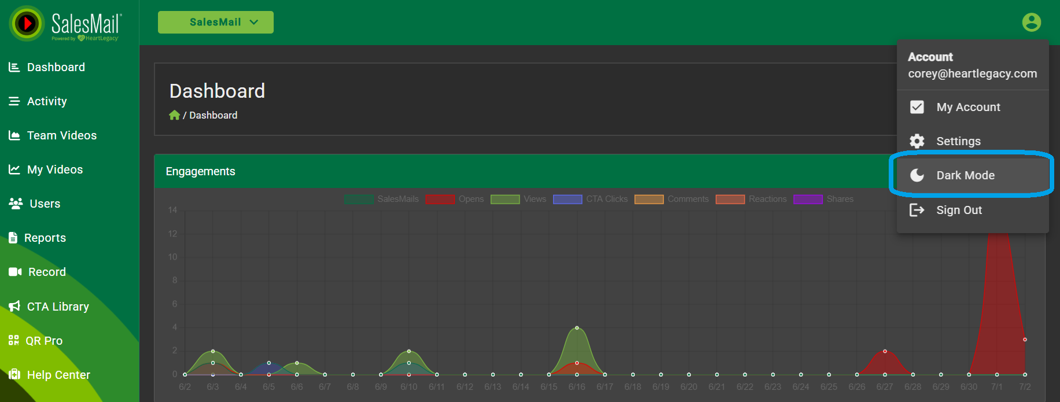Hide the Views series via legend

[518, 199]
